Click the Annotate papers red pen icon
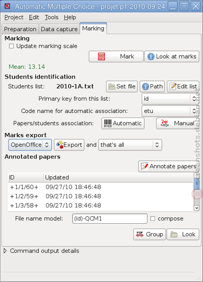This screenshot has width=203, height=282. 144,166
